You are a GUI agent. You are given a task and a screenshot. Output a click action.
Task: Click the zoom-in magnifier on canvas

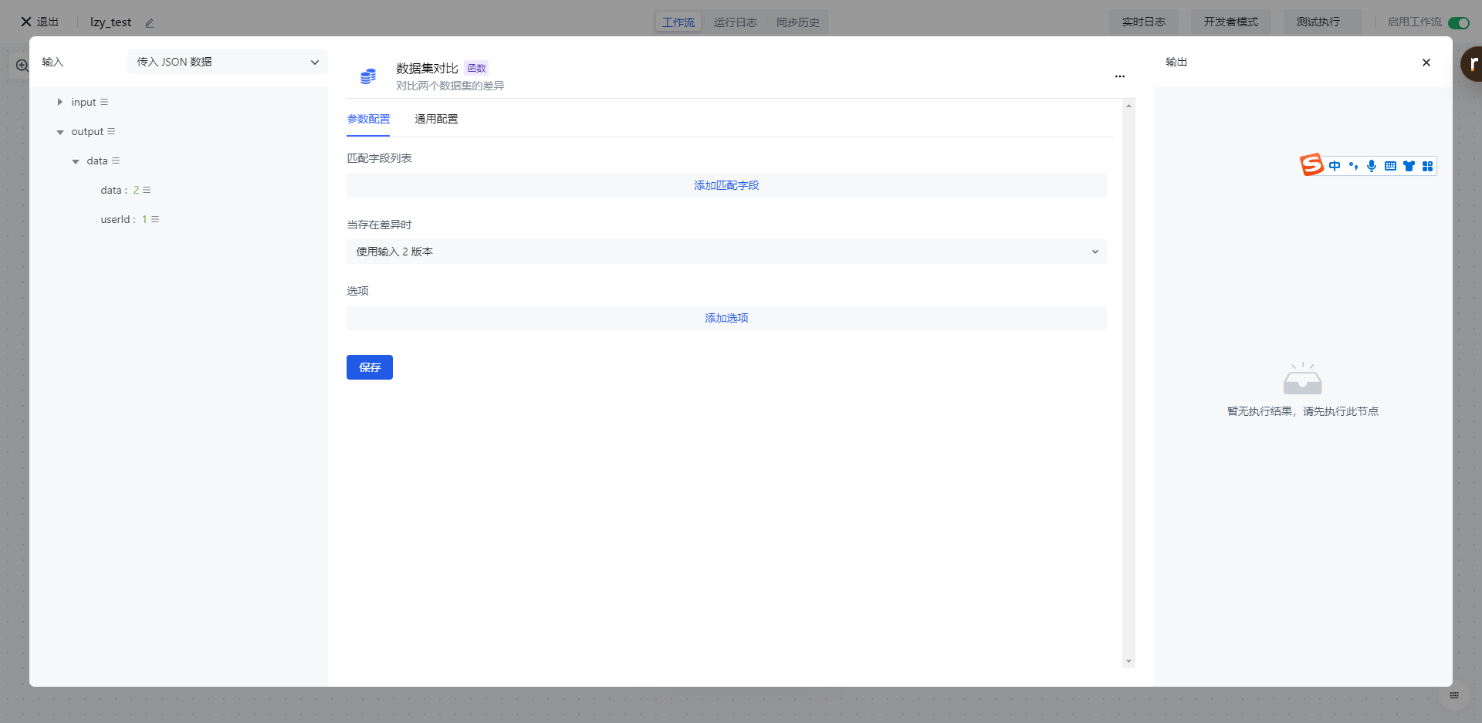22,66
